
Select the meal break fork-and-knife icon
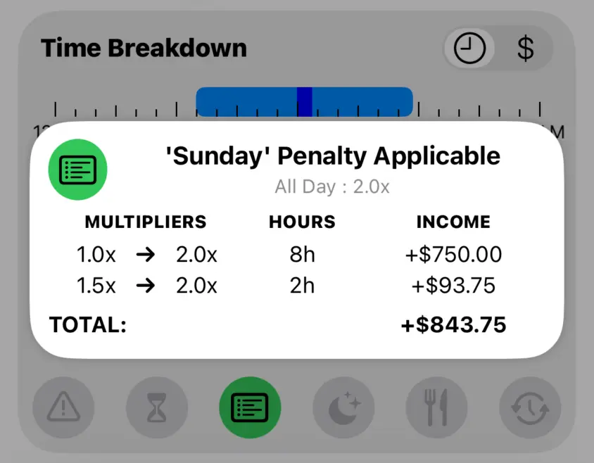[x=436, y=408]
